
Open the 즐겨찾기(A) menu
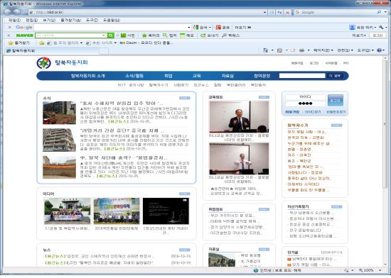(70, 20)
